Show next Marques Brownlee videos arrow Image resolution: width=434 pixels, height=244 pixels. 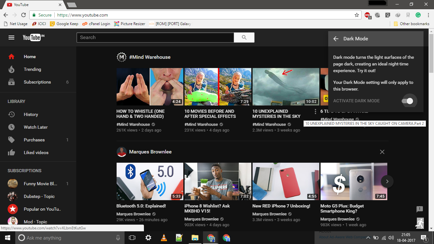coord(387,181)
